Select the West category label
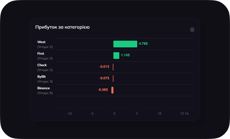This screenshot has width=230, height=139. click(41, 42)
